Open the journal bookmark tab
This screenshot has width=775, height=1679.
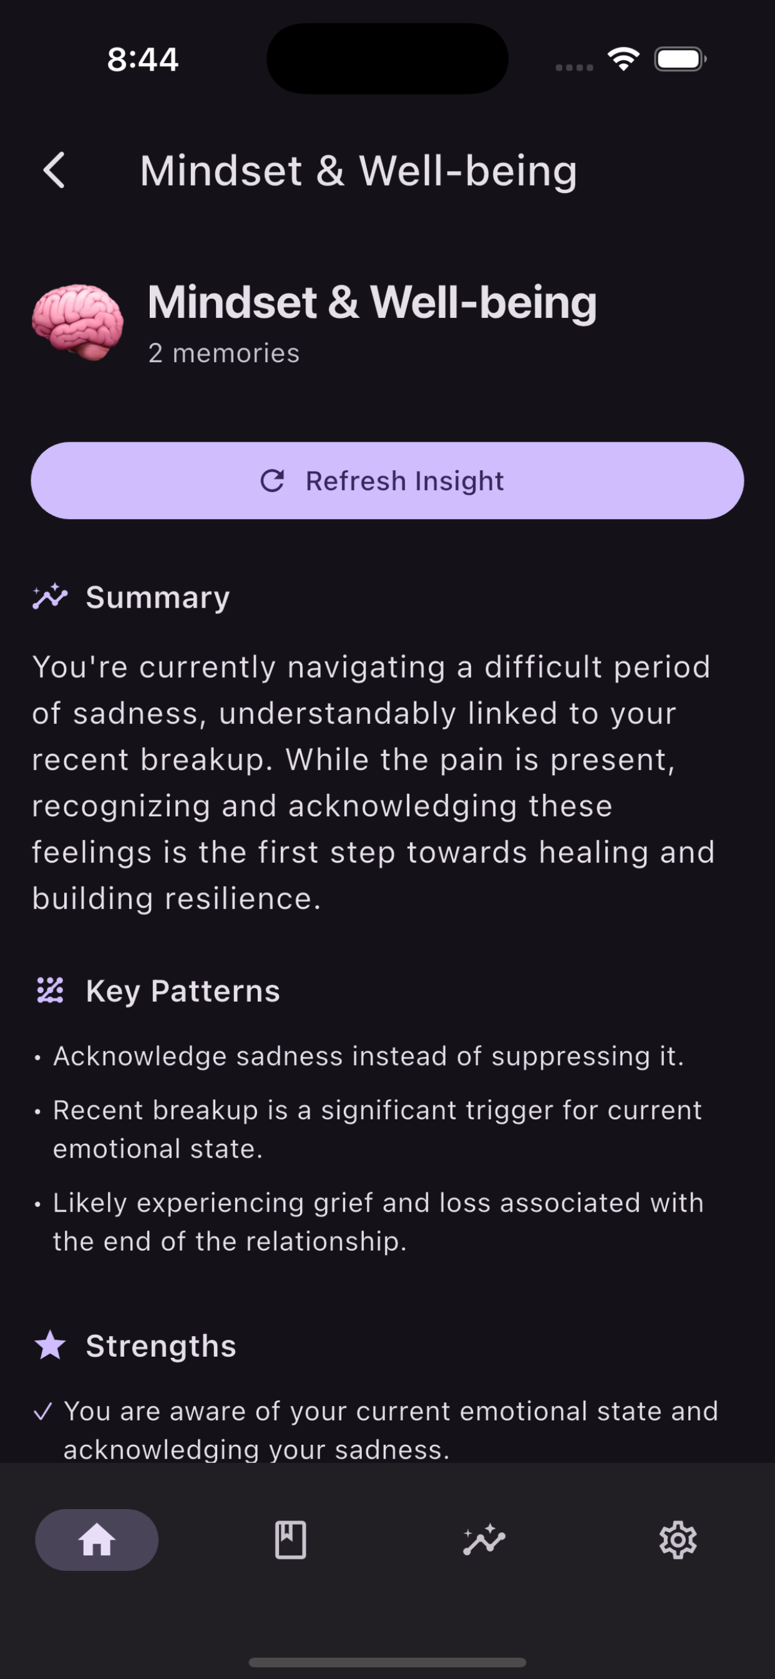(290, 1540)
